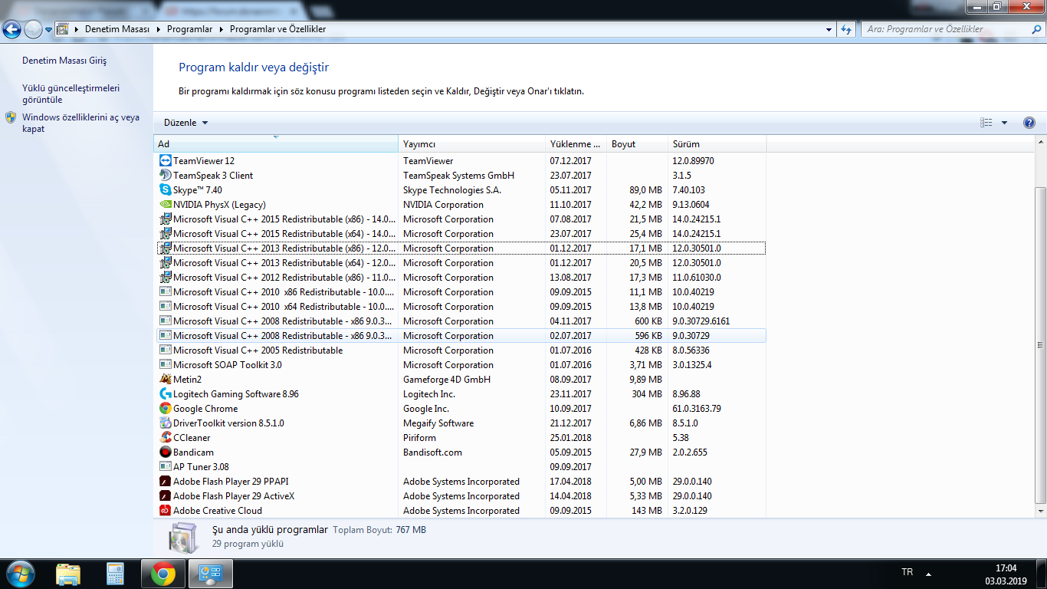Click the Microsoft SOAP Toolkit 3.0 icon

[165, 365]
